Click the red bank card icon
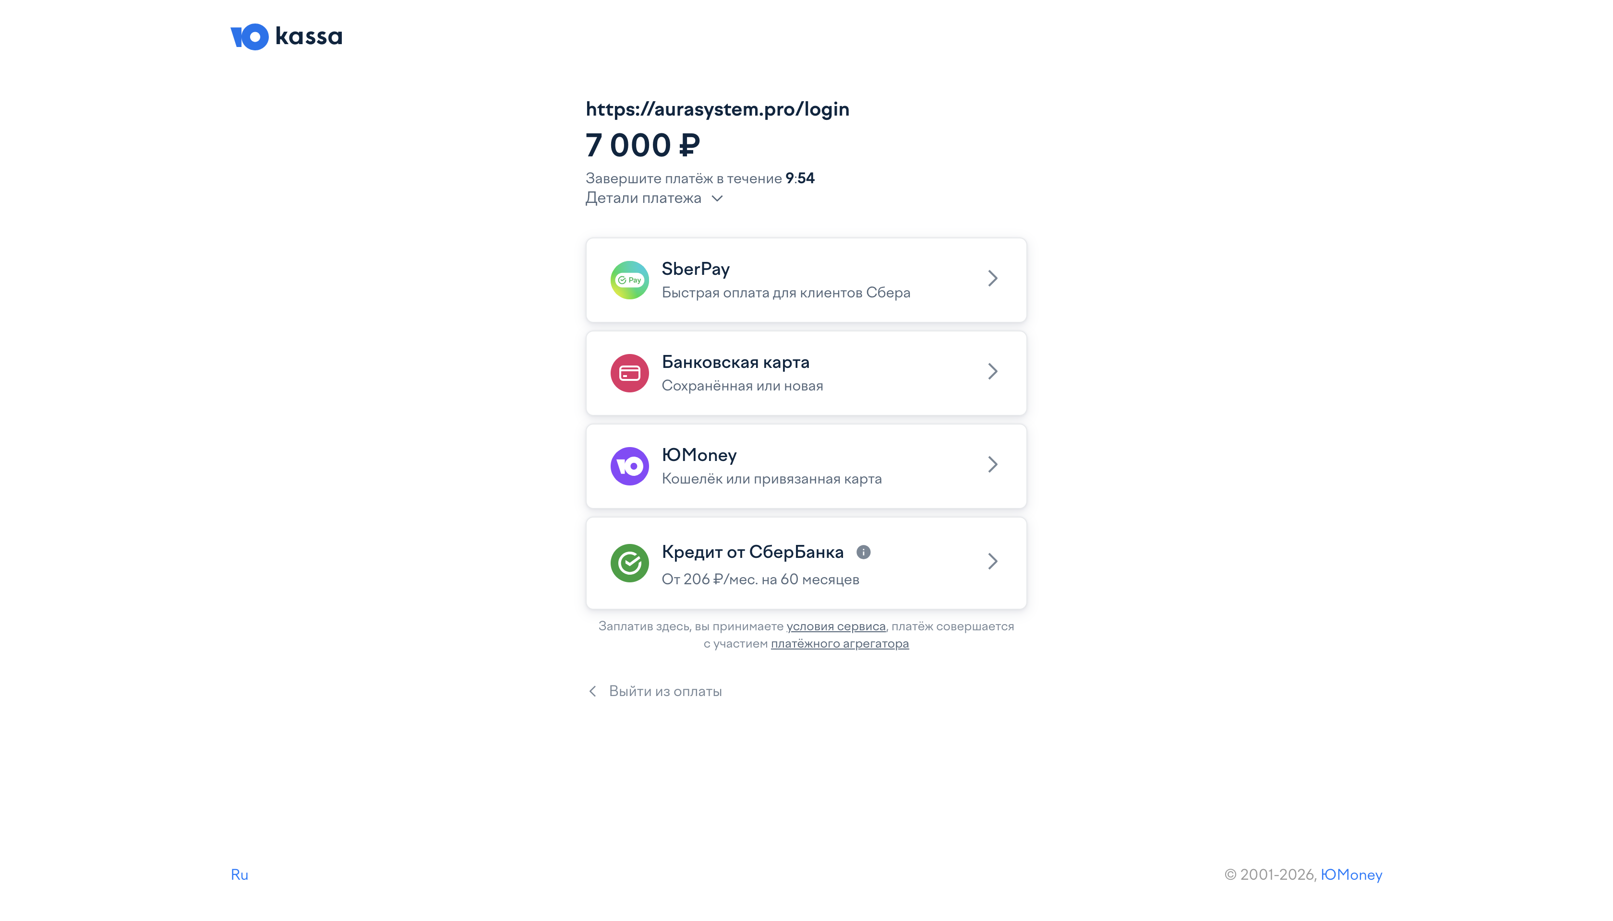The height and width of the screenshot is (921, 1613). pos(629,373)
